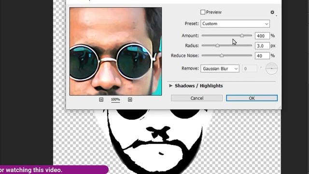Click the Amount value field showing 400
The width and height of the screenshot is (309, 174).
tap(262, 36)
